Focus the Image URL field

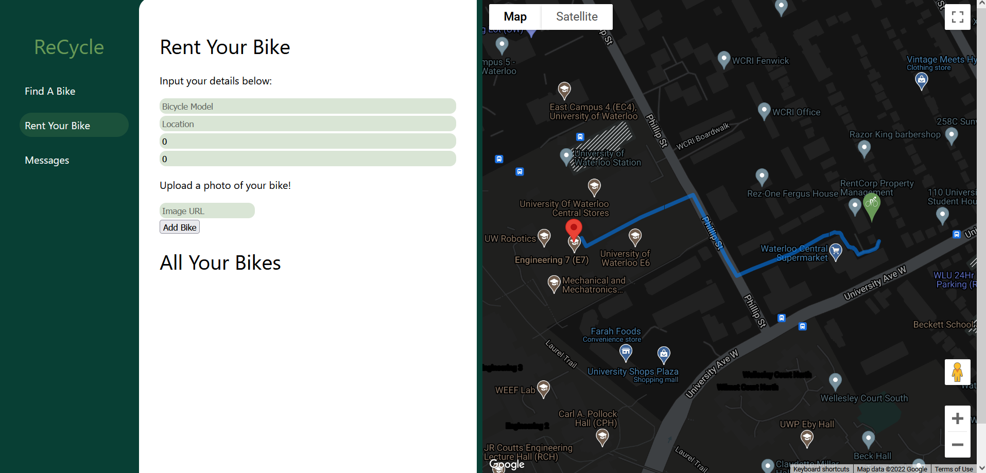click(207, 211)
